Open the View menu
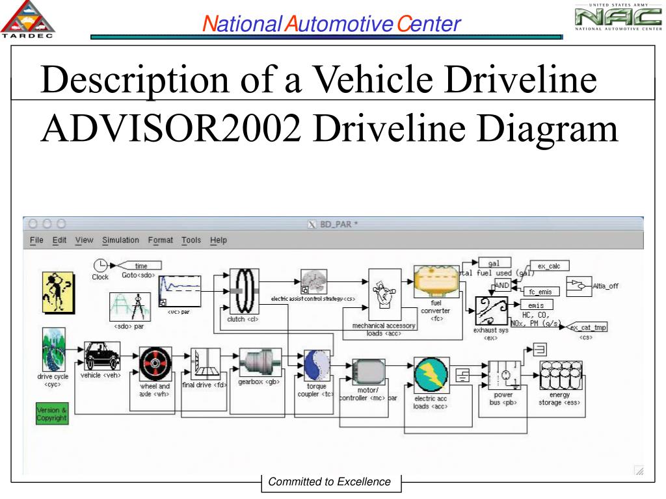Viewport: 666px width, 499px height. (x=84, y=240)
